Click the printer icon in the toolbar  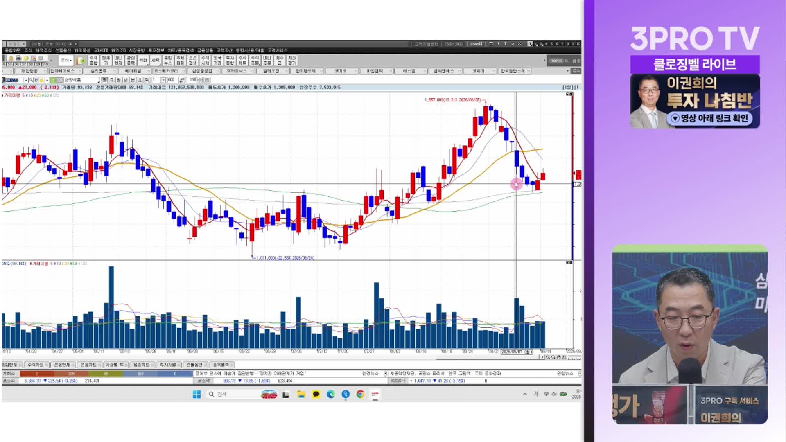point(18,58)
